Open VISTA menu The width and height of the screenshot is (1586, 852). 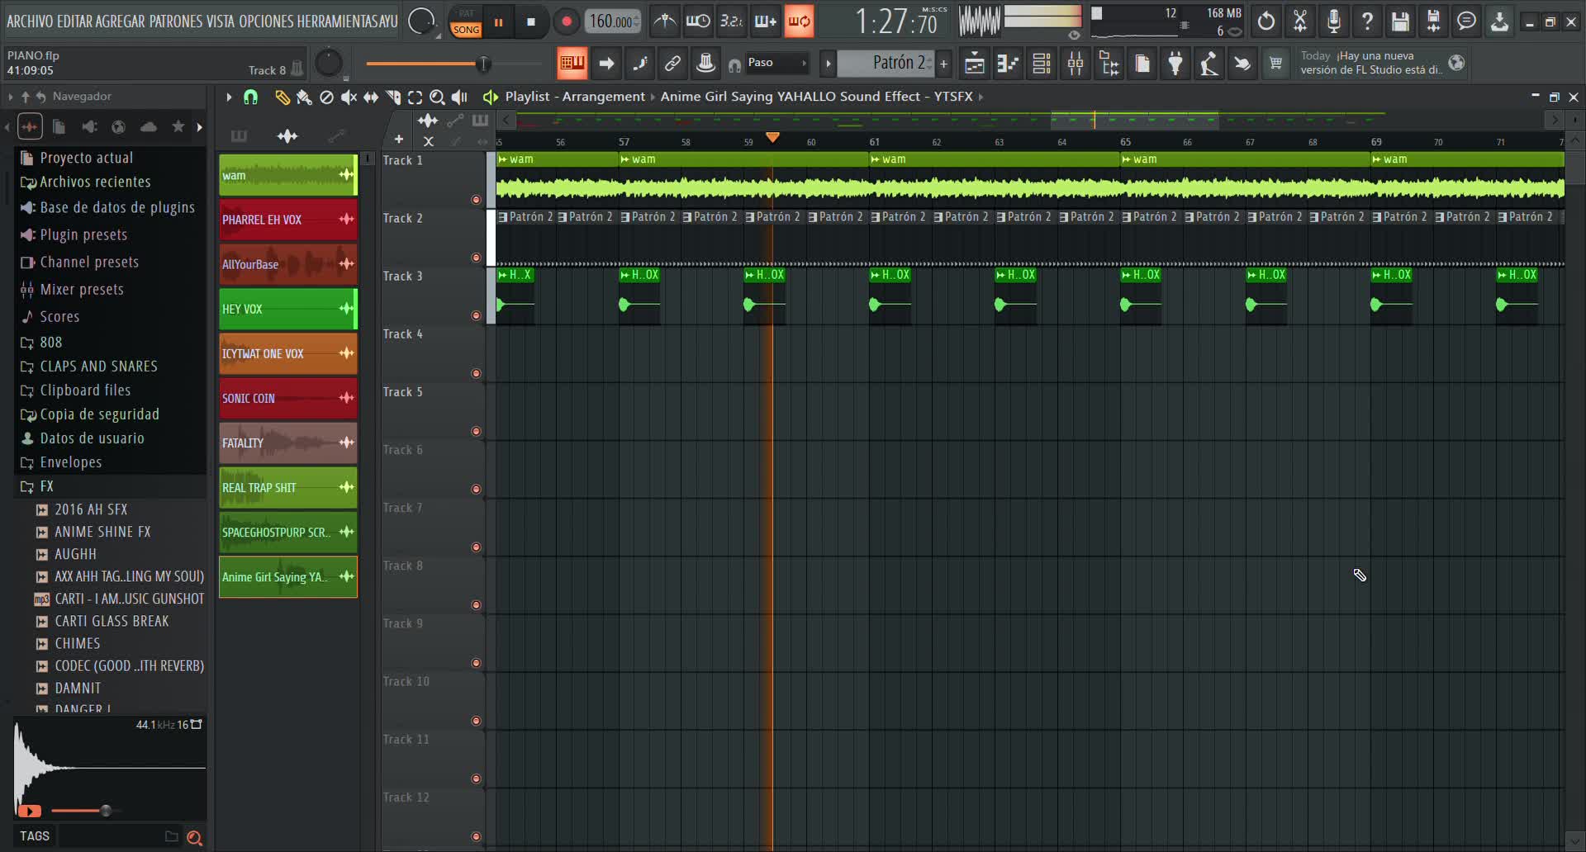tap(221, 21)
